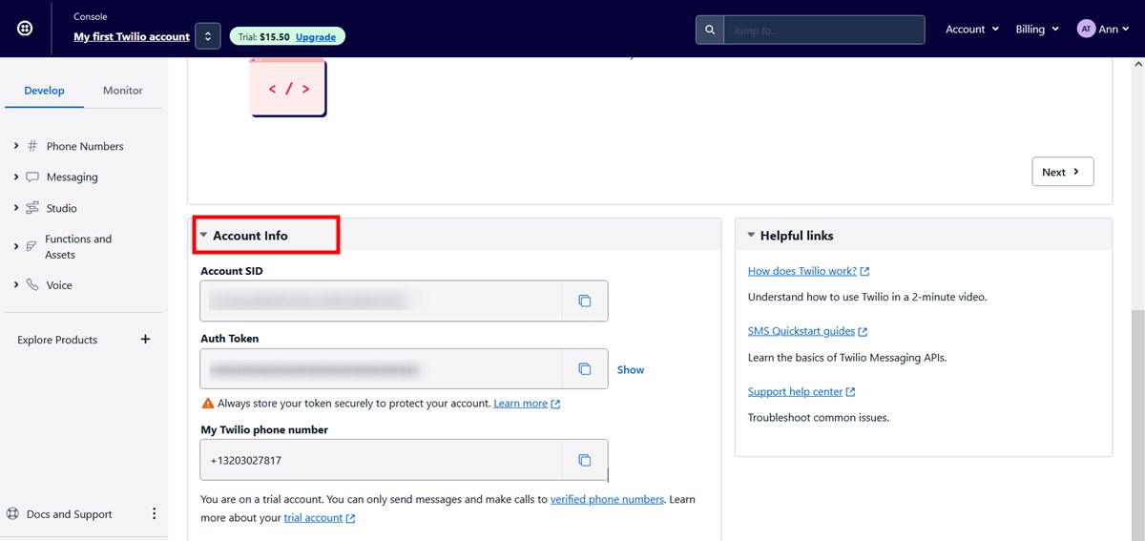Screen dimensions: 1145x541
Task: Click the plus icon beside Explore Products
Action: click(x=145, y=339)
